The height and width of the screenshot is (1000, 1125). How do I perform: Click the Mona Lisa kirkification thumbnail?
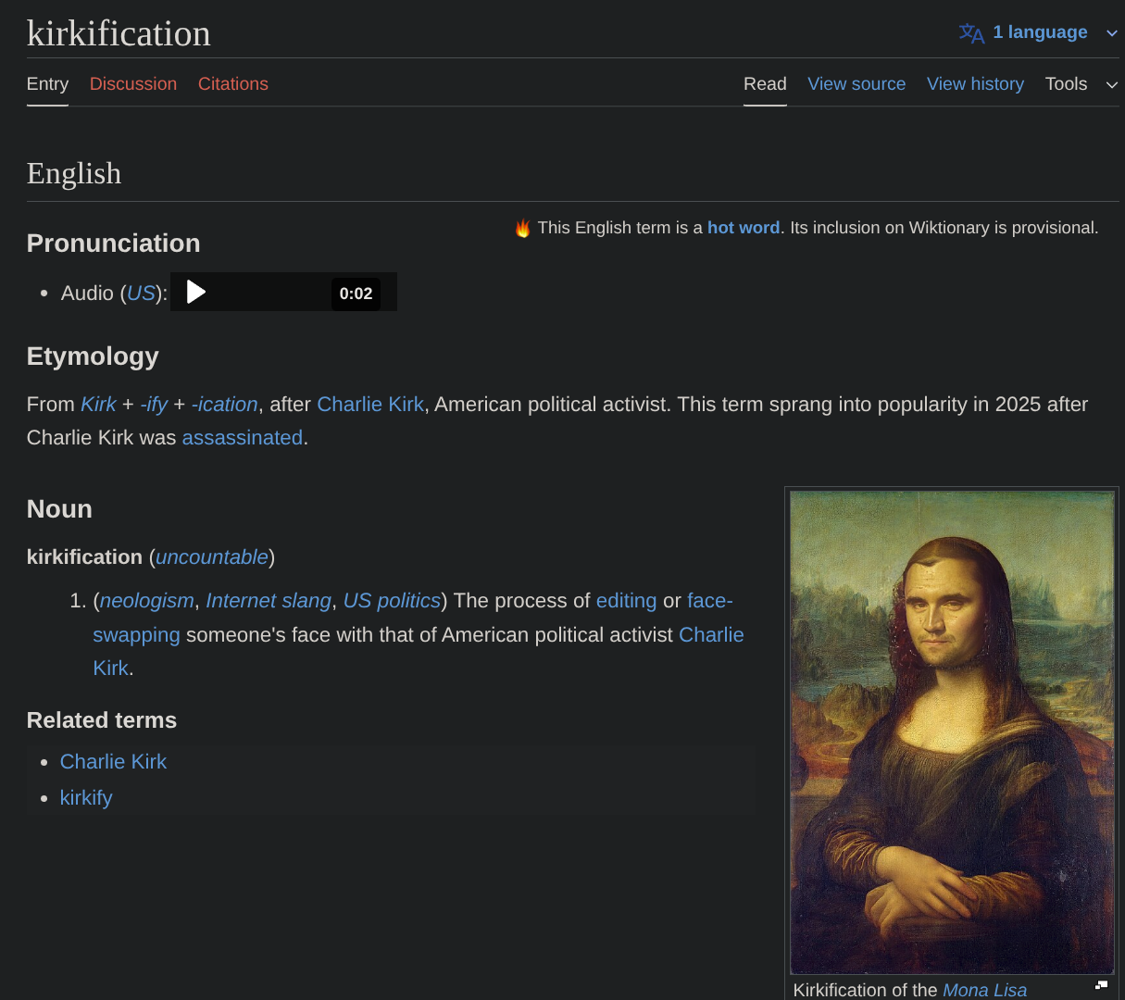click(952, 732)
